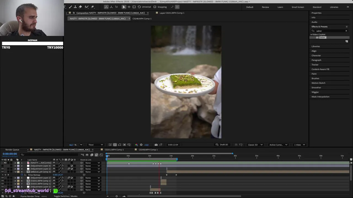Toggle the Draft 3D button
Viewport: 353px width, 198px height.
[222, 145]
